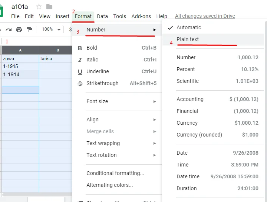
Task: Expand the Text wrapping submenu
Action: pos(117,143)
